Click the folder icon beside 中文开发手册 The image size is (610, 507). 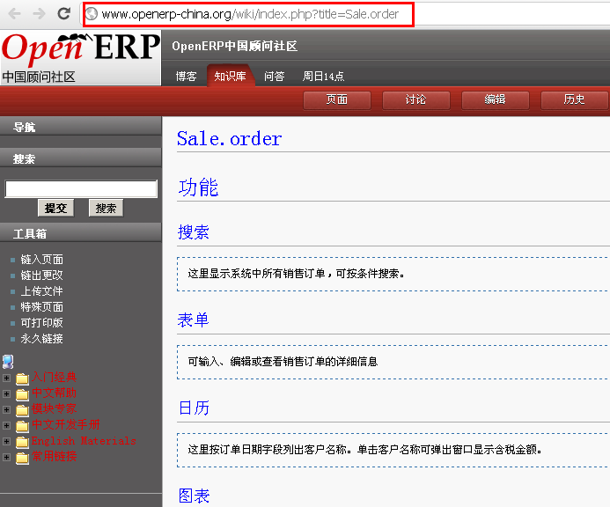tap(22, 426)
